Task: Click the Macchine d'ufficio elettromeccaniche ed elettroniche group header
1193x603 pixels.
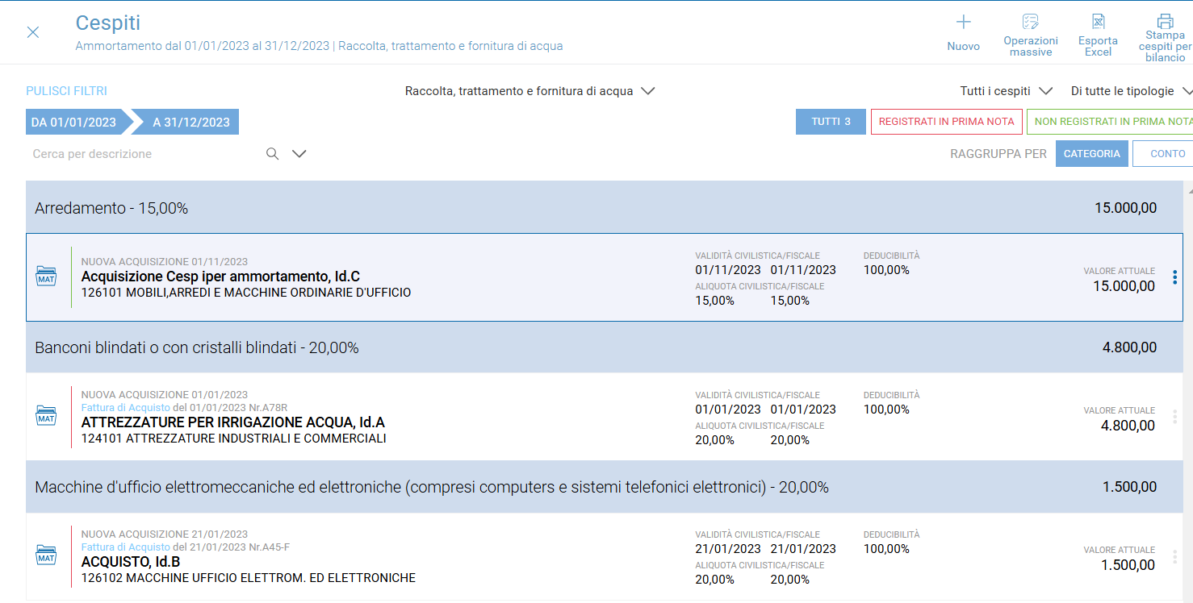Action: 605,487
